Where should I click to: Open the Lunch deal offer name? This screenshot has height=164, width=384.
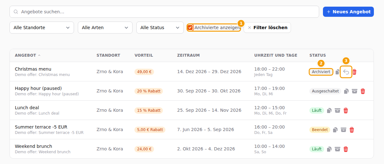(x=27, y=108)
